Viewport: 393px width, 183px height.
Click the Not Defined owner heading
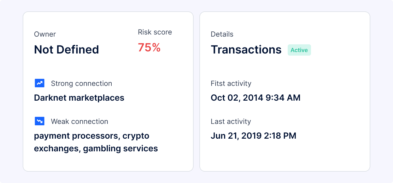click(66, 50)
